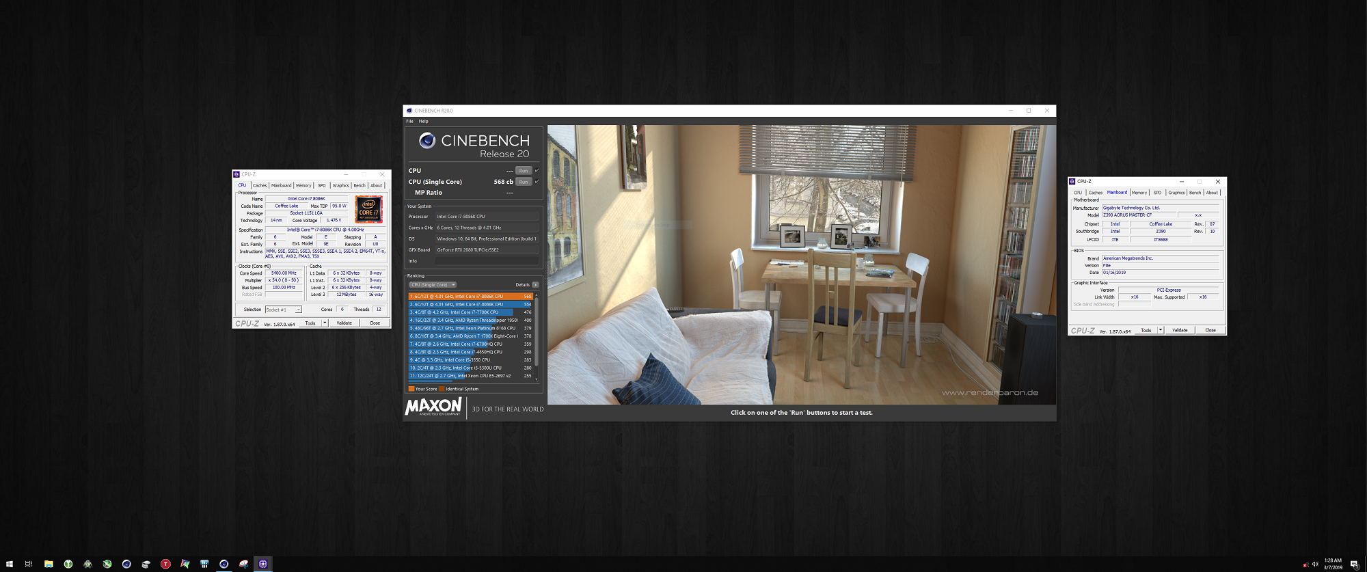Select ranking entry 3, Core i7-7700K
Image resolution: width=1367 pixels, height=572 pixels.
click(x=470, y=312)
